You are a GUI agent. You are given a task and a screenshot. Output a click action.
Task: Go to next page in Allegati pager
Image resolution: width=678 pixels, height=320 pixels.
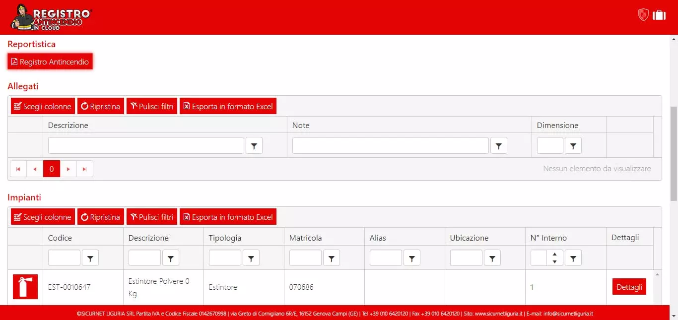[x=68, y=169]
